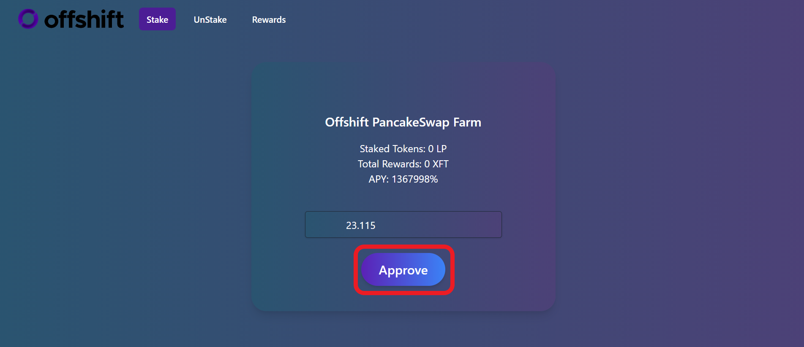The height and width of the screenshot is (347, 804).
Task: Click the purple ring Offshift logo icon
Action: pyautogui.click(x=28, y=19)
